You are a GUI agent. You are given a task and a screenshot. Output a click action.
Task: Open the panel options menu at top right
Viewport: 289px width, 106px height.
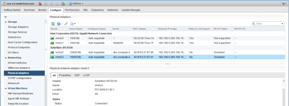(284, 3)
